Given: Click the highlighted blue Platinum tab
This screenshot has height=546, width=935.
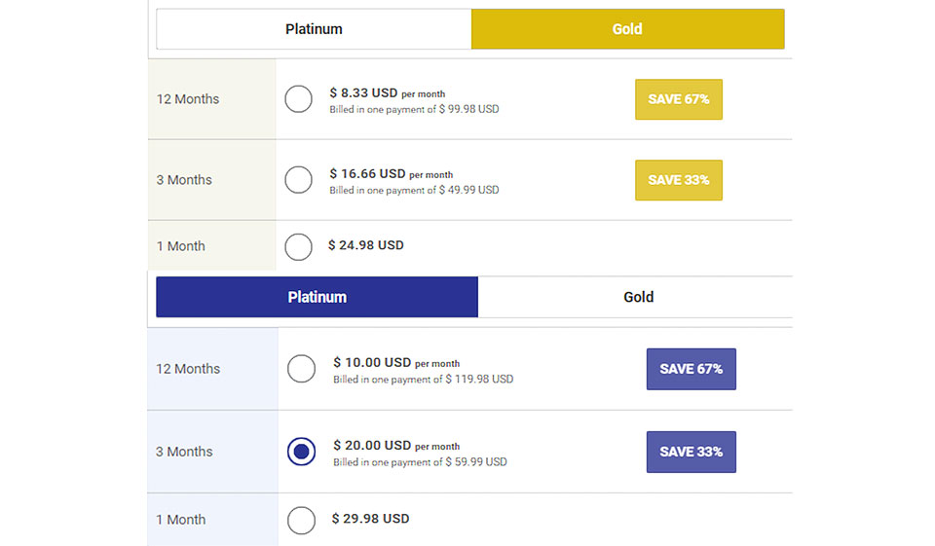Looking at the screenshot, I should (x=318, y=297).
